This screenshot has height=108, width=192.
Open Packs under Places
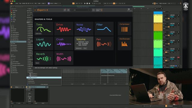point(14,56)
